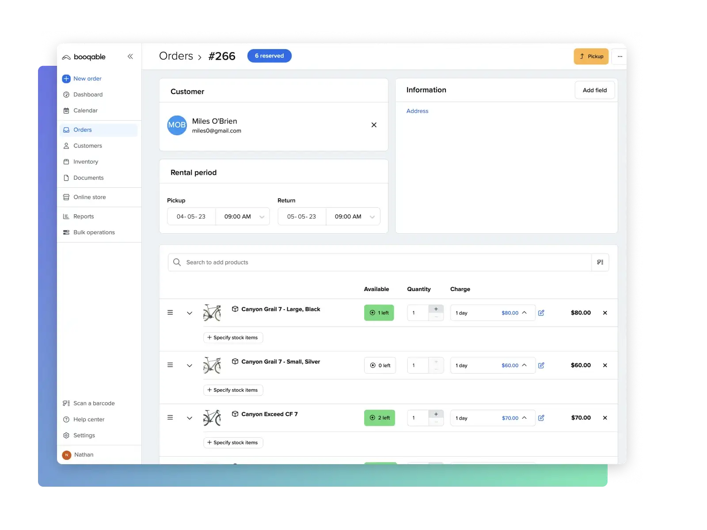Open Settings from sidebar
707x530 pixels.
(79, 435)
